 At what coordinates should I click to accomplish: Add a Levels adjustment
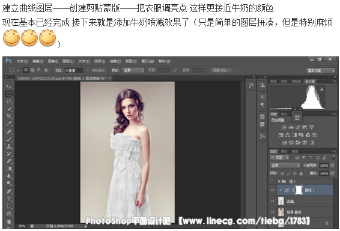291,127
